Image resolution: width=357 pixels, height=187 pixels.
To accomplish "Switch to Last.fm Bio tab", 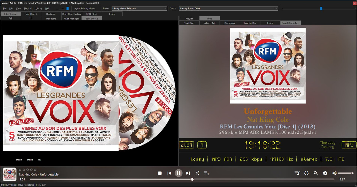I will tap(250, 23).
